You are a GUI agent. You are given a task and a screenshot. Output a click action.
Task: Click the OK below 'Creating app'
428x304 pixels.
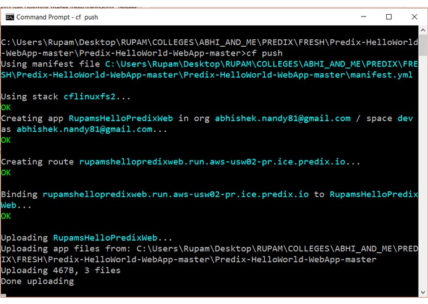(6, 140)
